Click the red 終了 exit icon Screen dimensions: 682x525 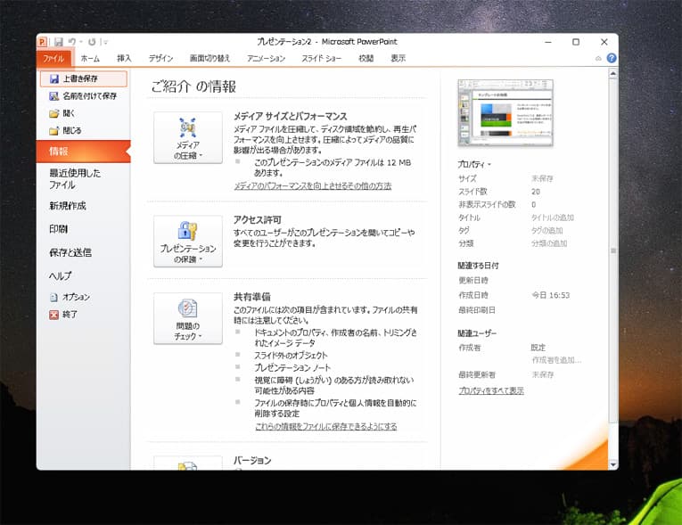coord(53,315)
